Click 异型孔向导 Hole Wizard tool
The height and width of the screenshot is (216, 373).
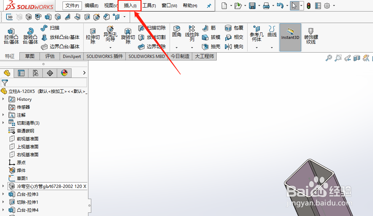coord(110,34)
